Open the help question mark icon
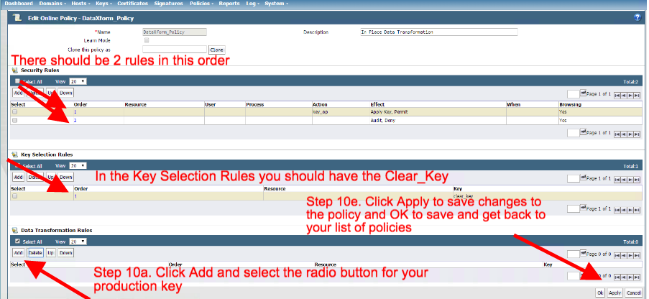The image size is (649, 299). click(x=638, y=17)
